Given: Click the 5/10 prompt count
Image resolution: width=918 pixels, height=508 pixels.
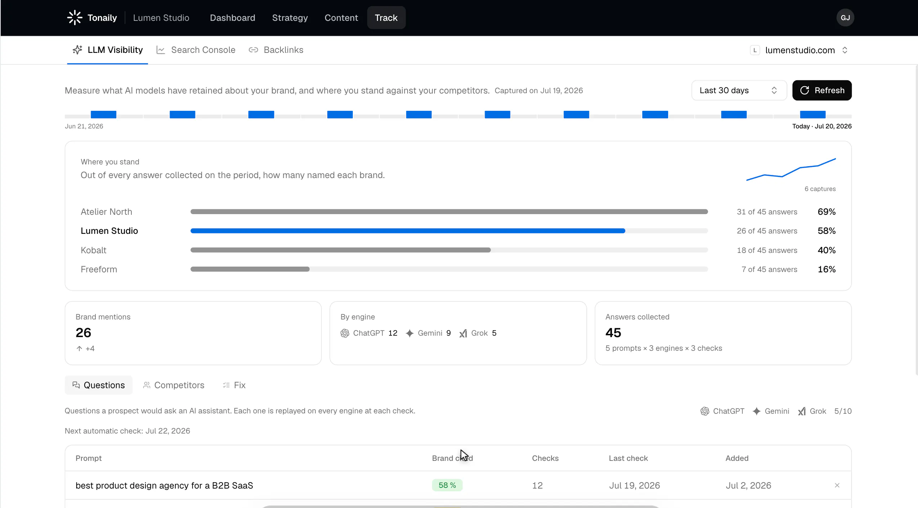Looking at the screenshot, I should (843, 411).
